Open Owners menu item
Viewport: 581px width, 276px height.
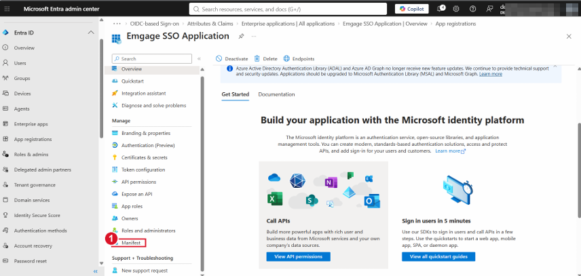pyautogui.click(x=130, y=218)
